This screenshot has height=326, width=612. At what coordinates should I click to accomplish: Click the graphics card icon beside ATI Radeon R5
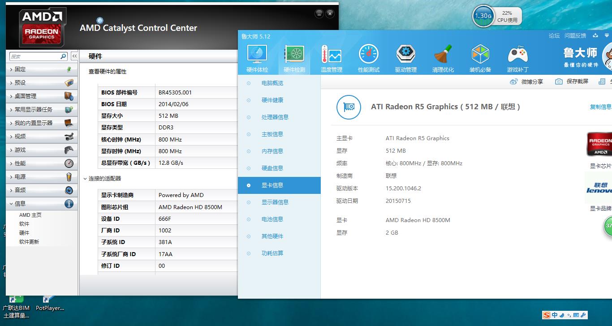(349, 107)
